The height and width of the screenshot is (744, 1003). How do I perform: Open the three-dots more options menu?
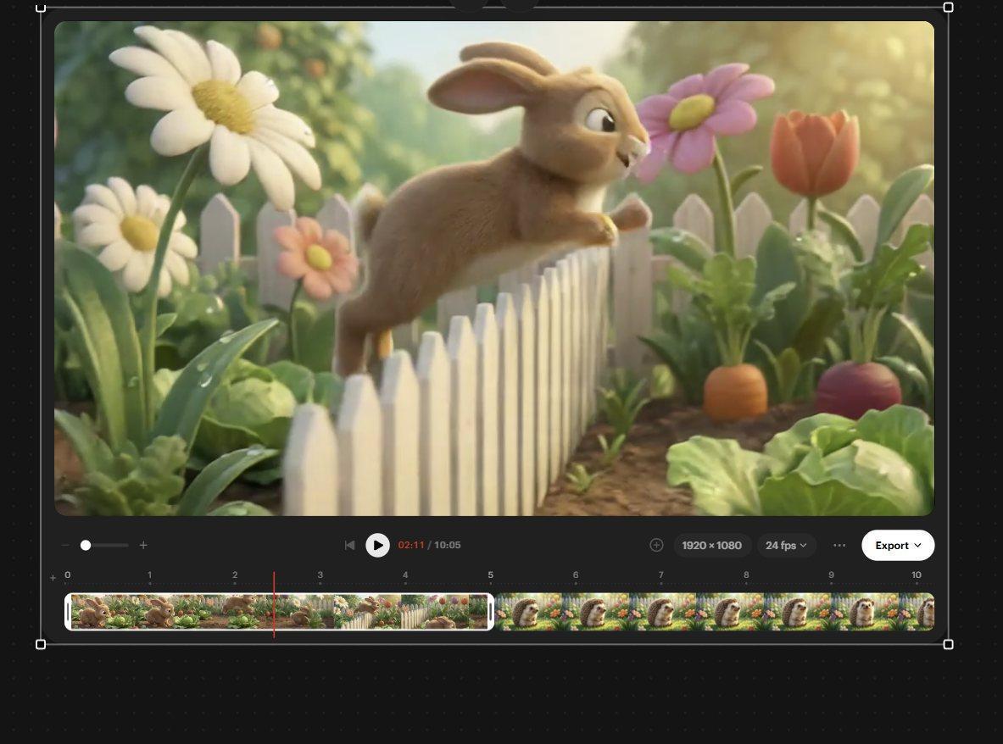click(x=839, y=545)
